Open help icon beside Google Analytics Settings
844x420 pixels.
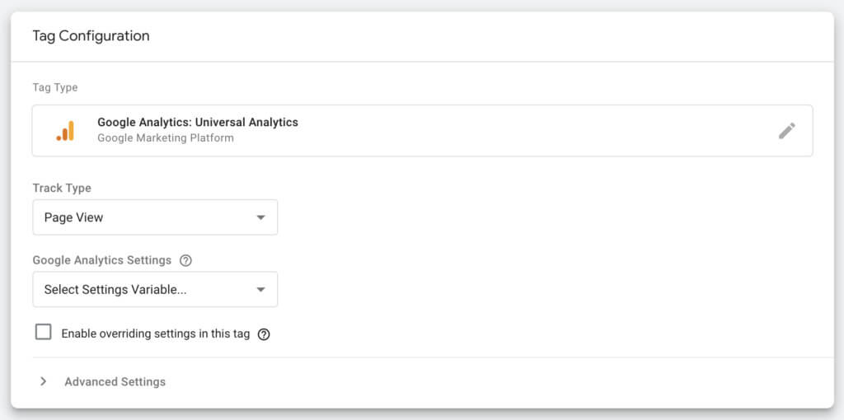(x=185, y=260)
